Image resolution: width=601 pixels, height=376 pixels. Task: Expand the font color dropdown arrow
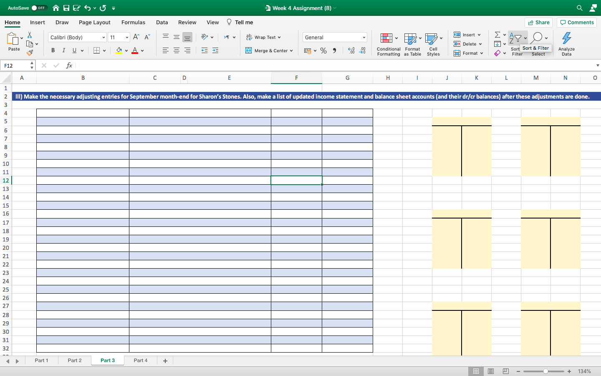pos(142,51)
